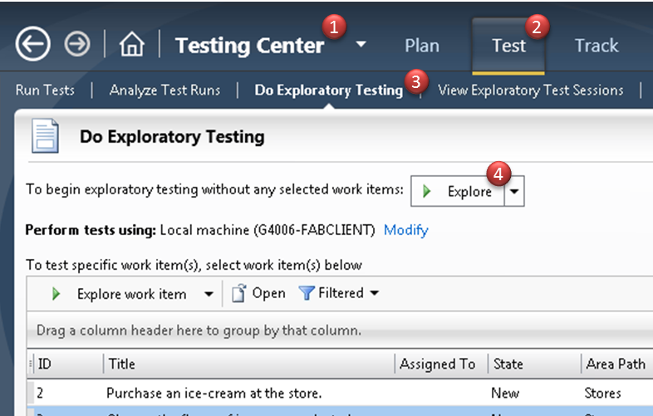
Task: Click the 'Drag a column header here' grouping area
Action: (x=340, y=330)
